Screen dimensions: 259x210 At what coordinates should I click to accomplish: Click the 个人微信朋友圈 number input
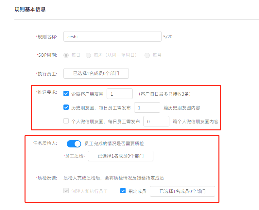[x=156, y=121]
